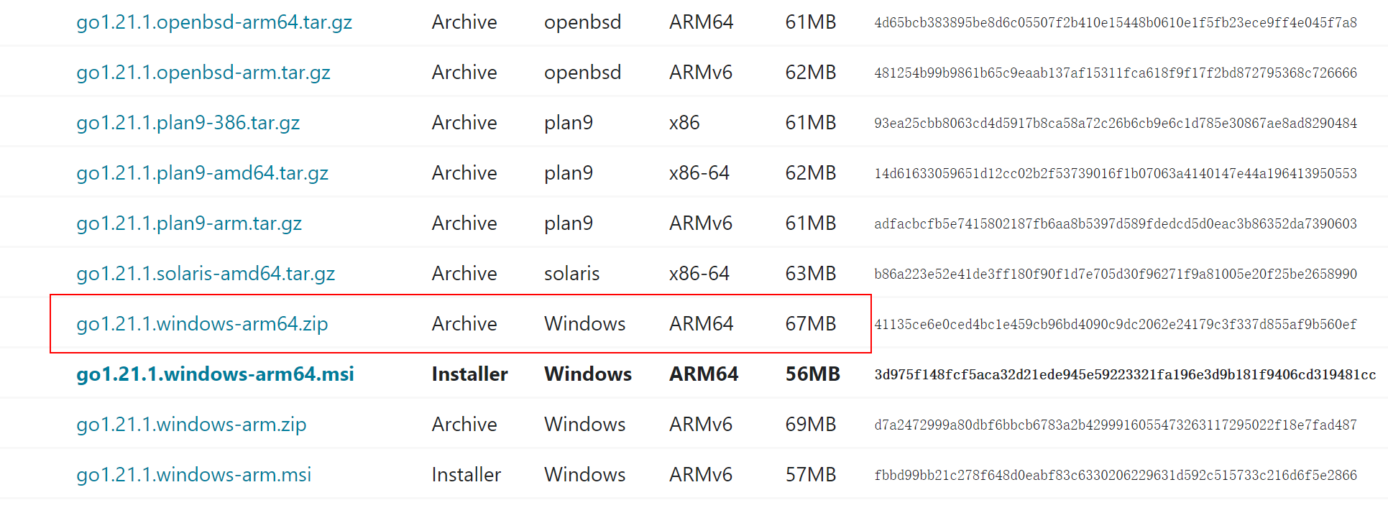Select the windows-arm64.zip checksum 41135ce6
This screenshot has height=518, width=1388.
coord(1116,324)
